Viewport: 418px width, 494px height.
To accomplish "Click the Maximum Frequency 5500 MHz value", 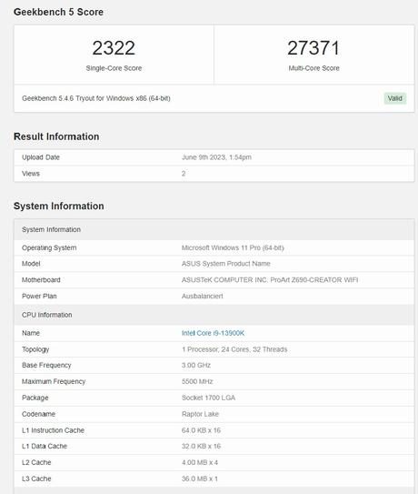I will (x=197, y=381).
